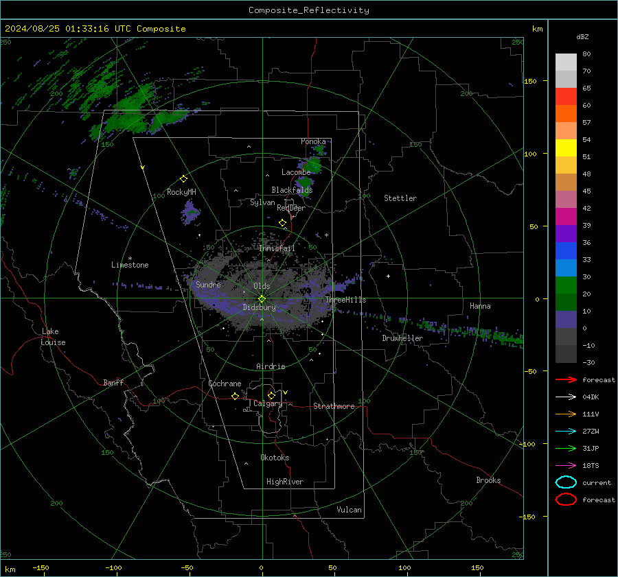Click the bright yellow 51–54 dBZ swatch
Image resolution: width=618 pixels, height=577 pixels.
pos(566,148)
